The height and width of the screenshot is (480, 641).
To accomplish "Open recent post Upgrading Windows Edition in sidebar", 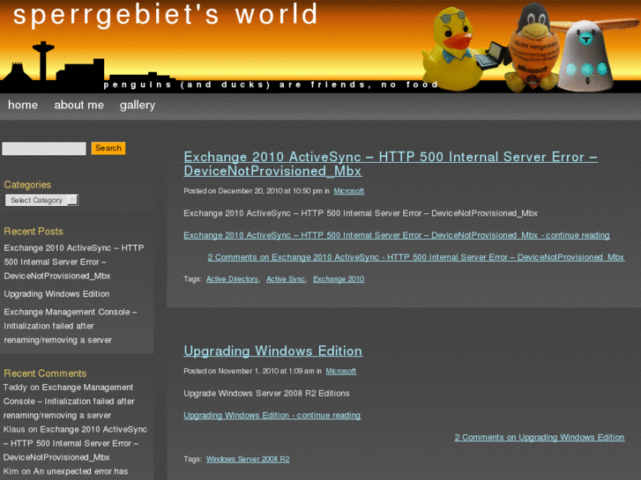I will 56,293.
